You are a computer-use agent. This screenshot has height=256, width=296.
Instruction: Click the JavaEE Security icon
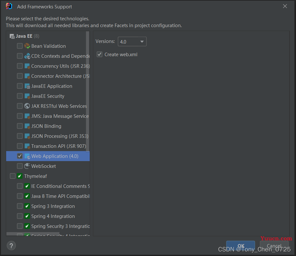point(27,96)
